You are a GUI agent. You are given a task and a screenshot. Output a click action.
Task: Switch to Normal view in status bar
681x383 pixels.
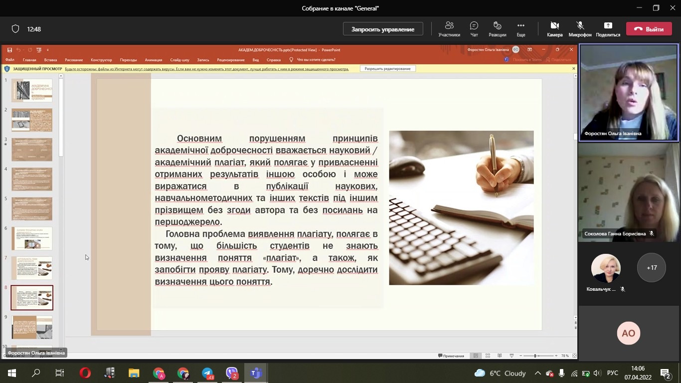pos(476,356)
